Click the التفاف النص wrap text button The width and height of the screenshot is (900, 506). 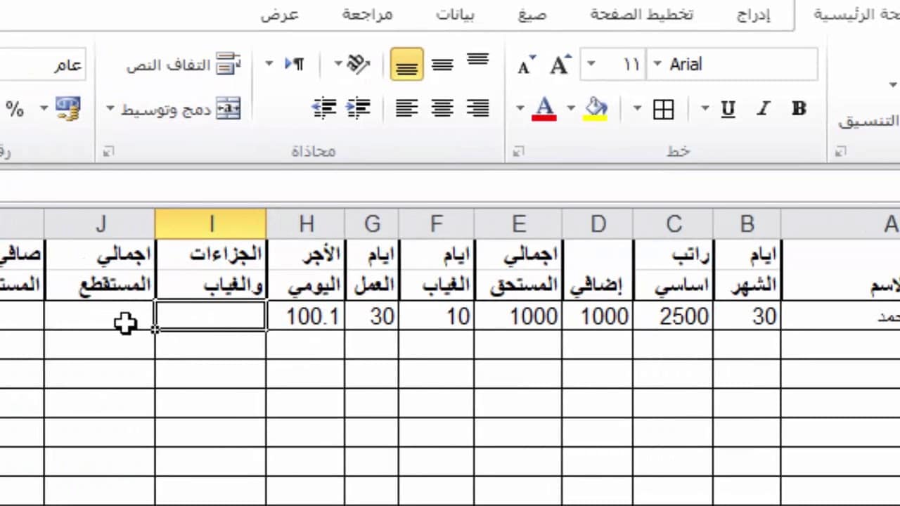[183, 65]
